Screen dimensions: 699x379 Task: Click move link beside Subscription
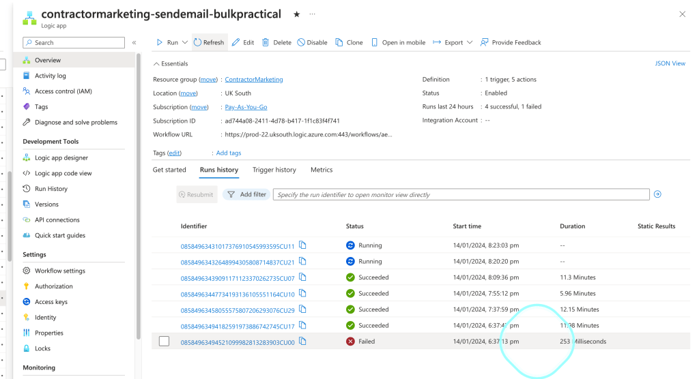(x=199, y=107)
